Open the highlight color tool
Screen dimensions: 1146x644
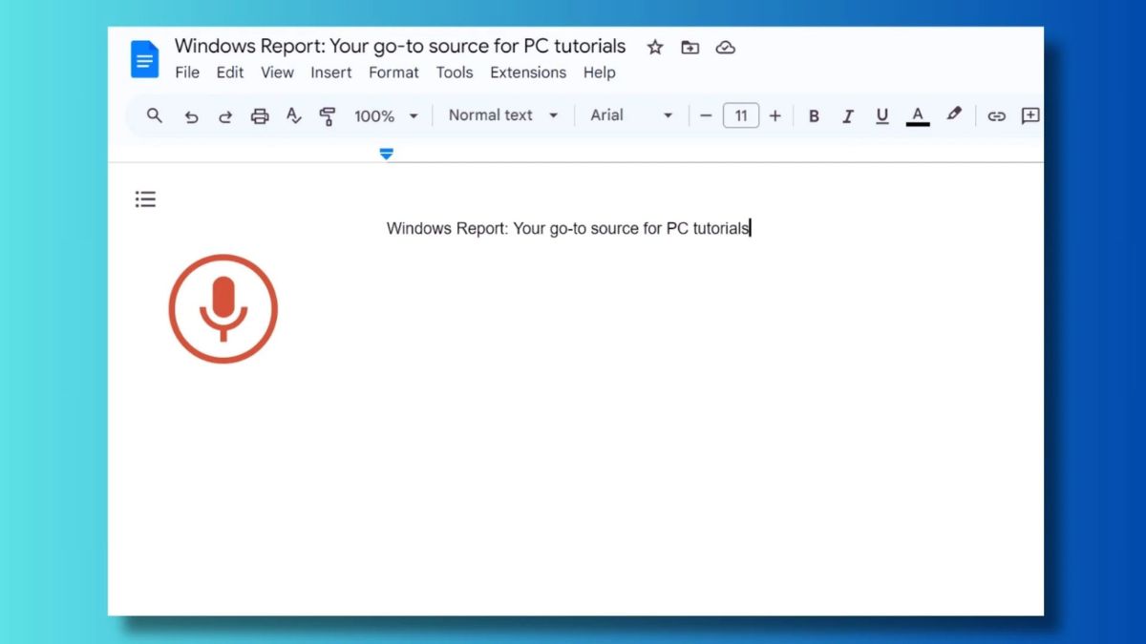point(953,114)
